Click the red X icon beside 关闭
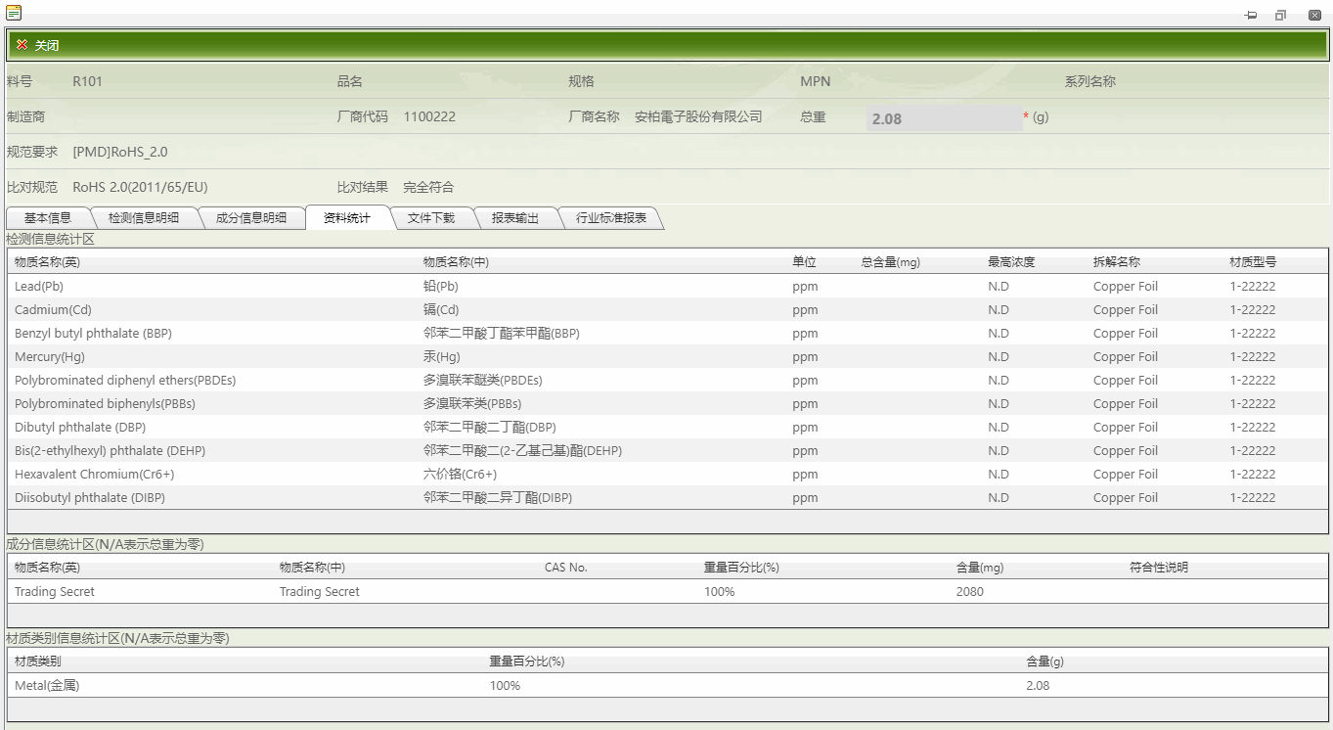The height and width of the screenshot is (730, 1333). point(22,45)
